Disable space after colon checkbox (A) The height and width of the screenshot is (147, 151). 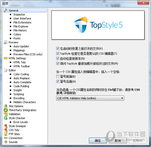(x=58, y=81)
